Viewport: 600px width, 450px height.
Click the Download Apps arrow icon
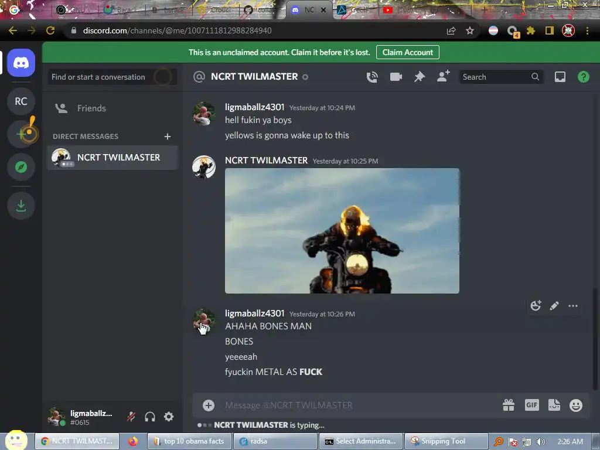click(x=21, y=206)
